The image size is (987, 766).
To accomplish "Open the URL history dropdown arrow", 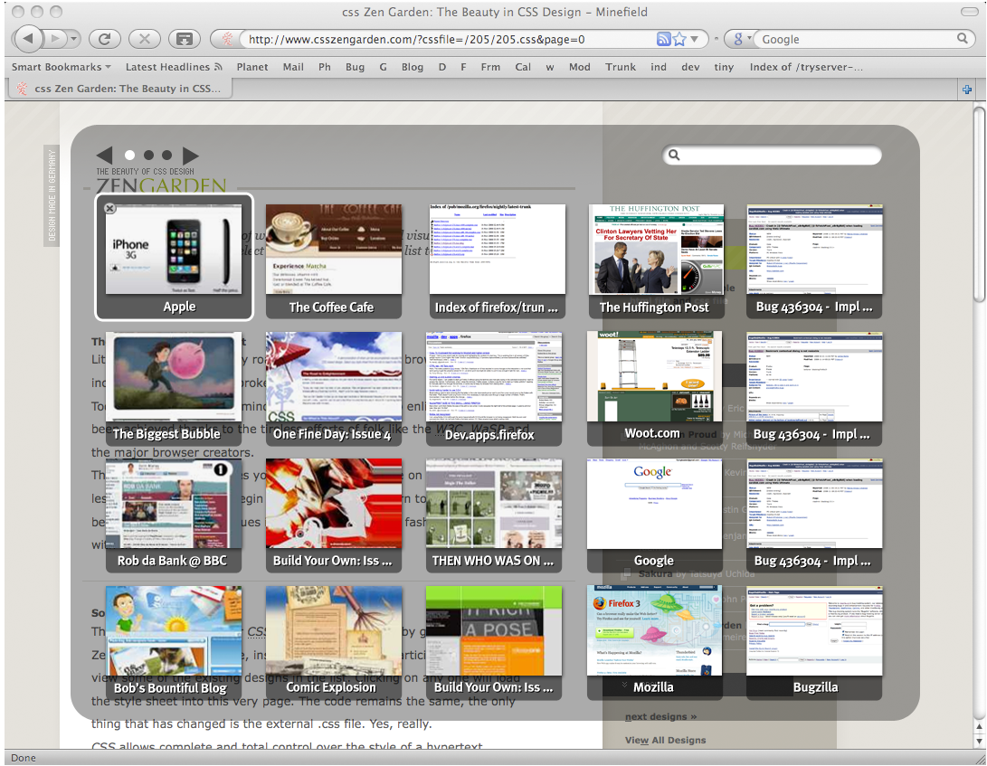I will click(x=694, y=39).
